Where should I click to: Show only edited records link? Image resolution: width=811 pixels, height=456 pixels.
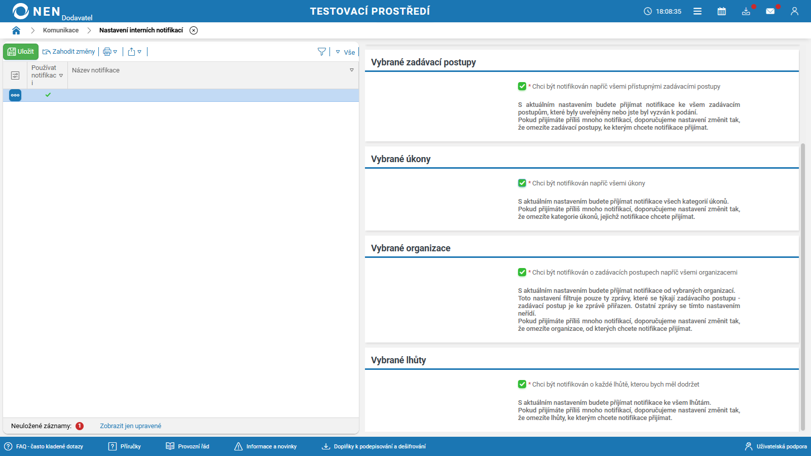click(130, 426)
